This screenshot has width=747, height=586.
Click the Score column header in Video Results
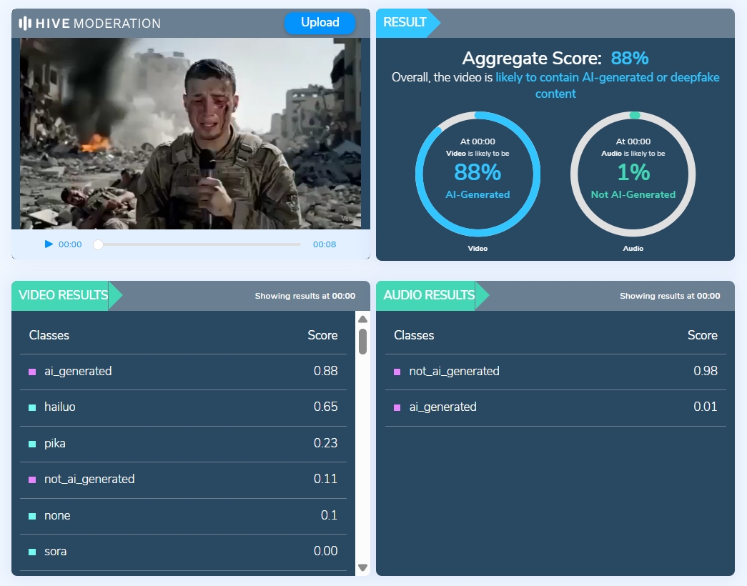coord(322,335)
